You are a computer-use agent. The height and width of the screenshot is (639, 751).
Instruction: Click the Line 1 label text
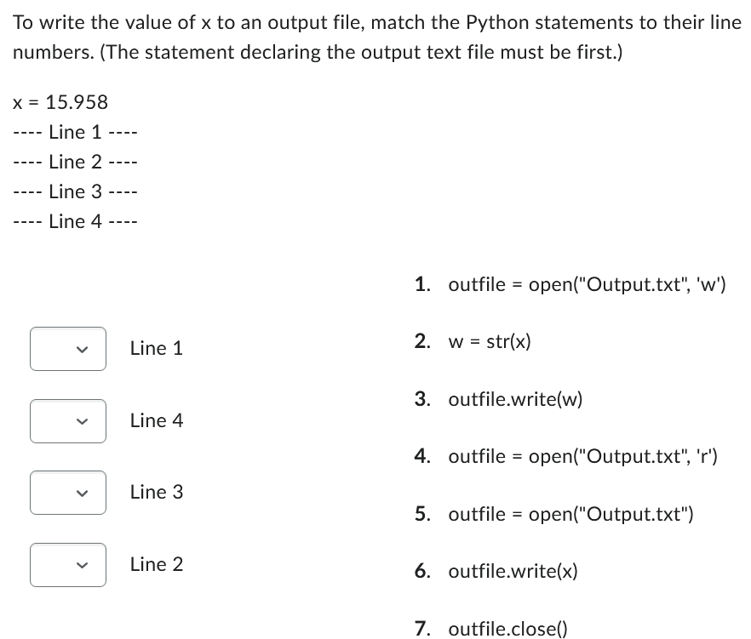(x=156, y=348)
